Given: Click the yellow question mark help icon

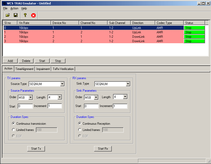Looking at the screenshot, I should [25, 15].
